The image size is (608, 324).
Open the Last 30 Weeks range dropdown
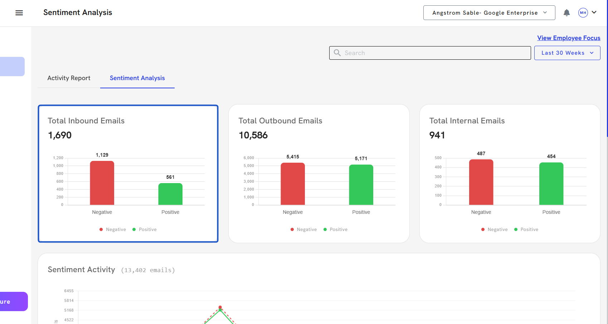pyautogui.click(x=567, y=53)
